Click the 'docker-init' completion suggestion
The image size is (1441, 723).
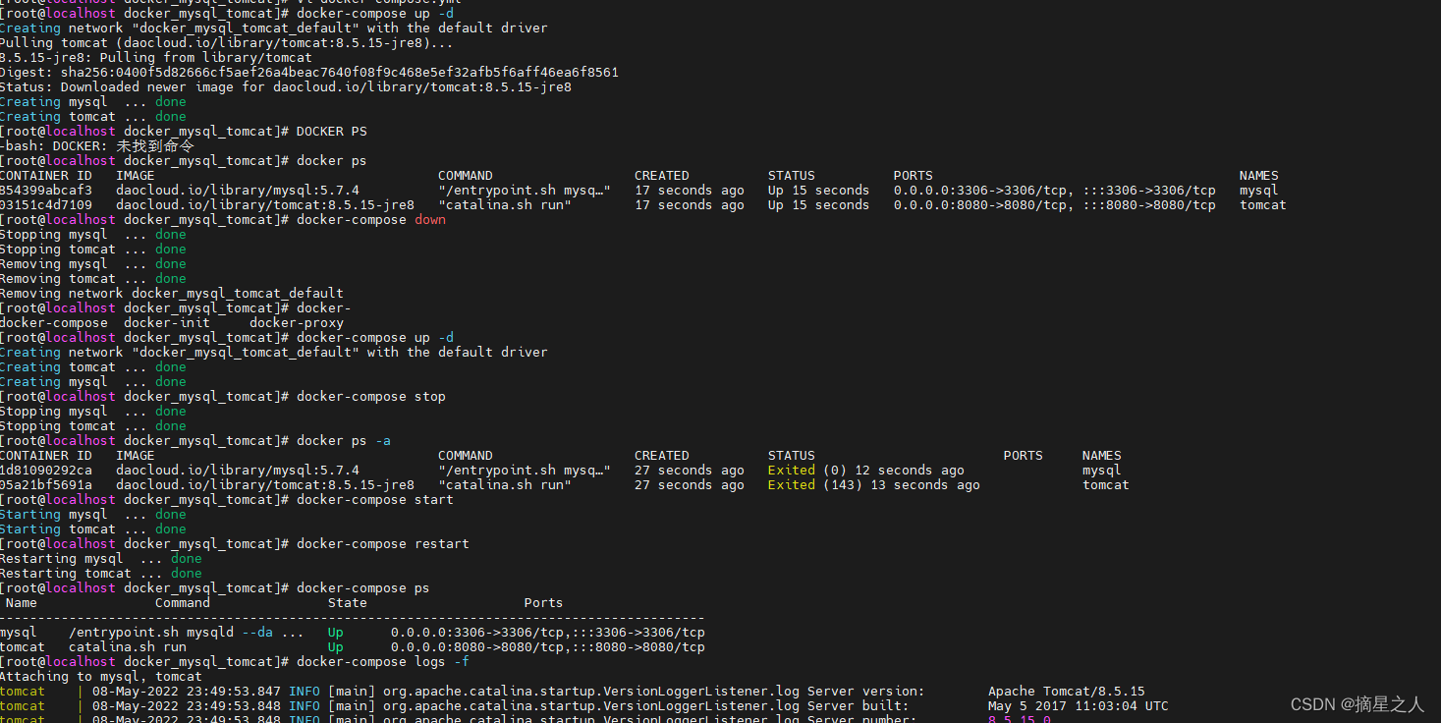(x=166, y=323)
